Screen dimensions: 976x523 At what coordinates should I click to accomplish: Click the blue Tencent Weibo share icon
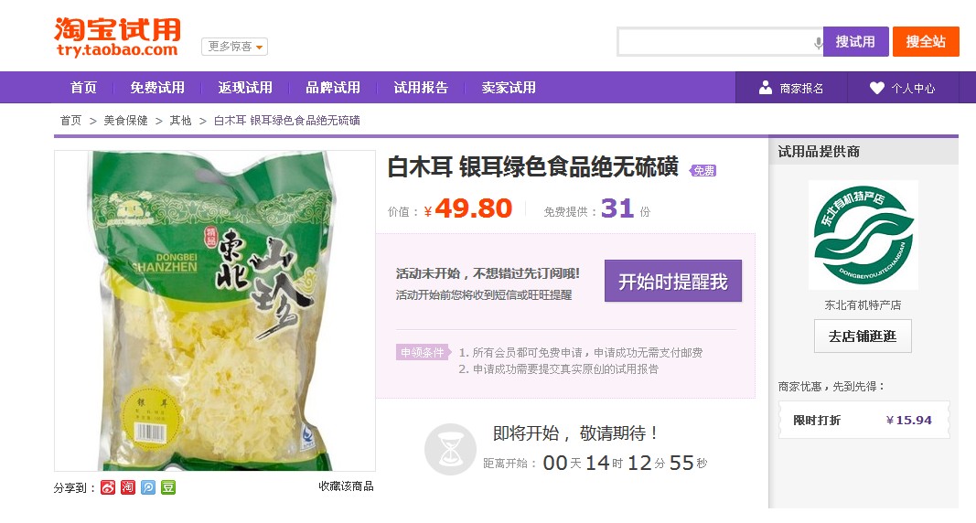[x=148, y=487]
